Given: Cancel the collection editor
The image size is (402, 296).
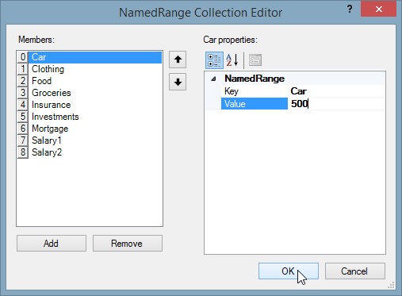Looking at the screenshot, I should 355,271.
